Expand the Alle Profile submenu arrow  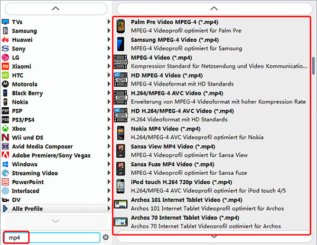point(109,208)
